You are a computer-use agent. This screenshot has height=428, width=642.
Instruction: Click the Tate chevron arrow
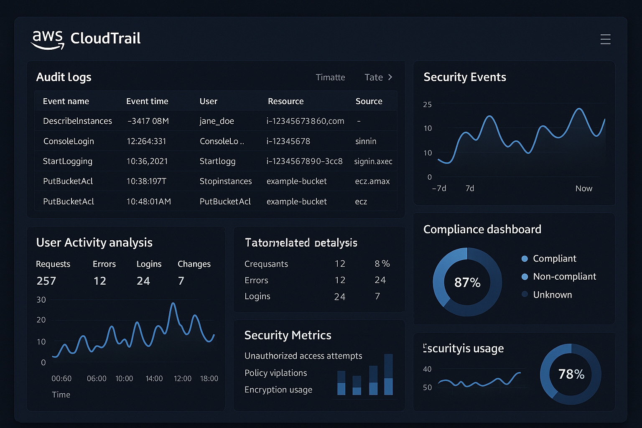click(x=390, y=77)
